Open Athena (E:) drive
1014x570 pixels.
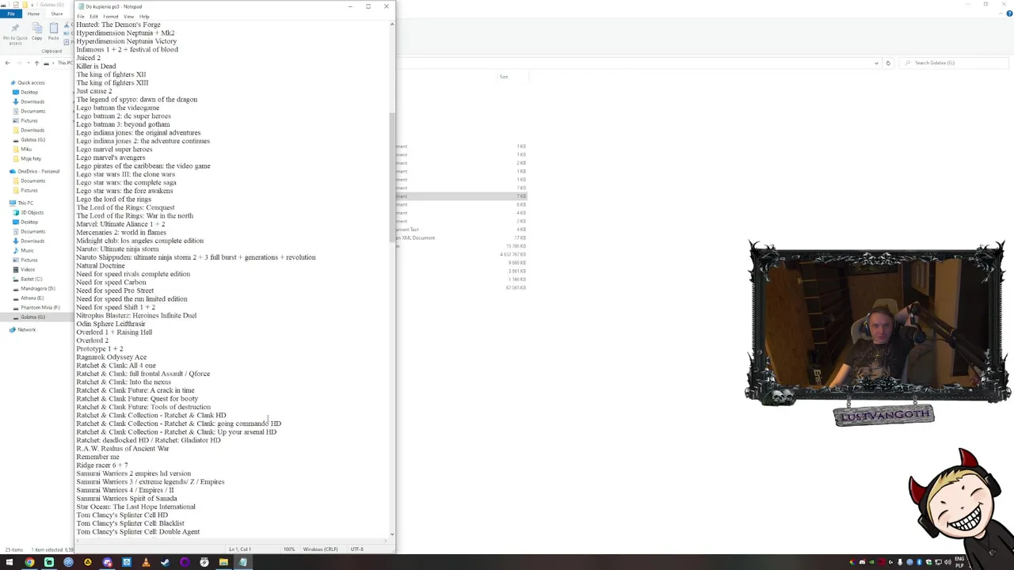tap(32, 298)
